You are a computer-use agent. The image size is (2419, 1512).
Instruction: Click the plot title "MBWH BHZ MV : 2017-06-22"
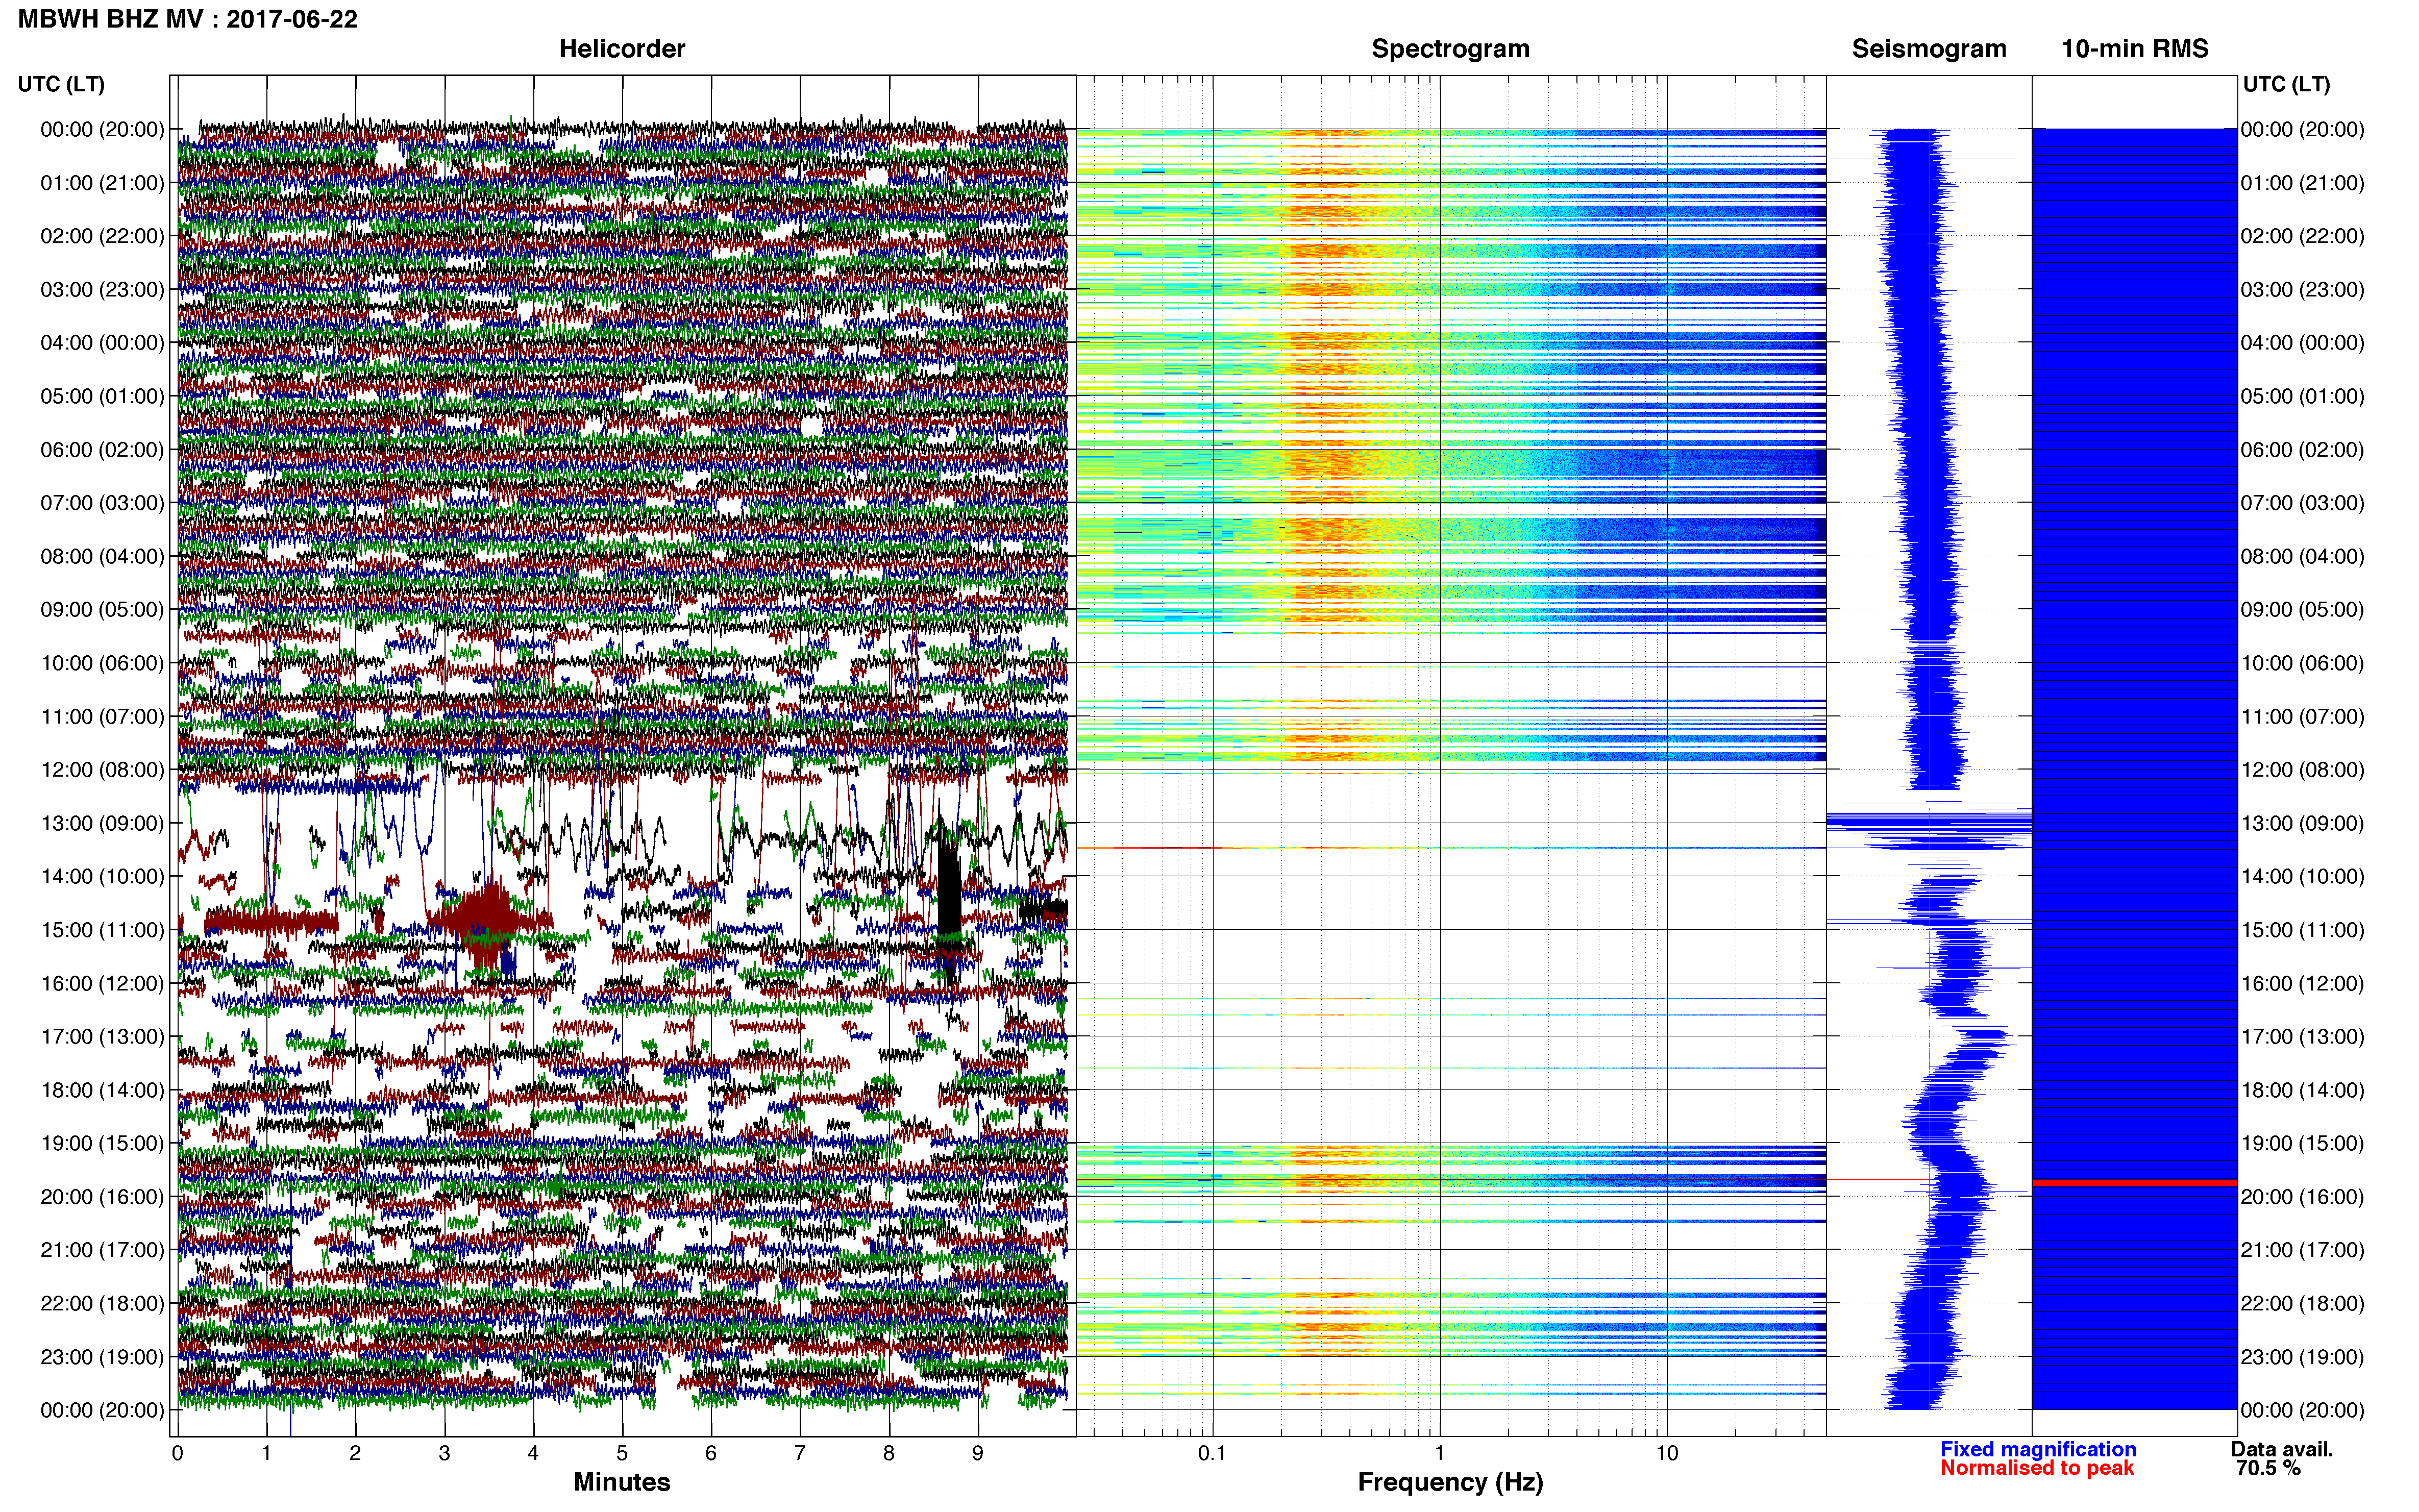pos(188,19)
